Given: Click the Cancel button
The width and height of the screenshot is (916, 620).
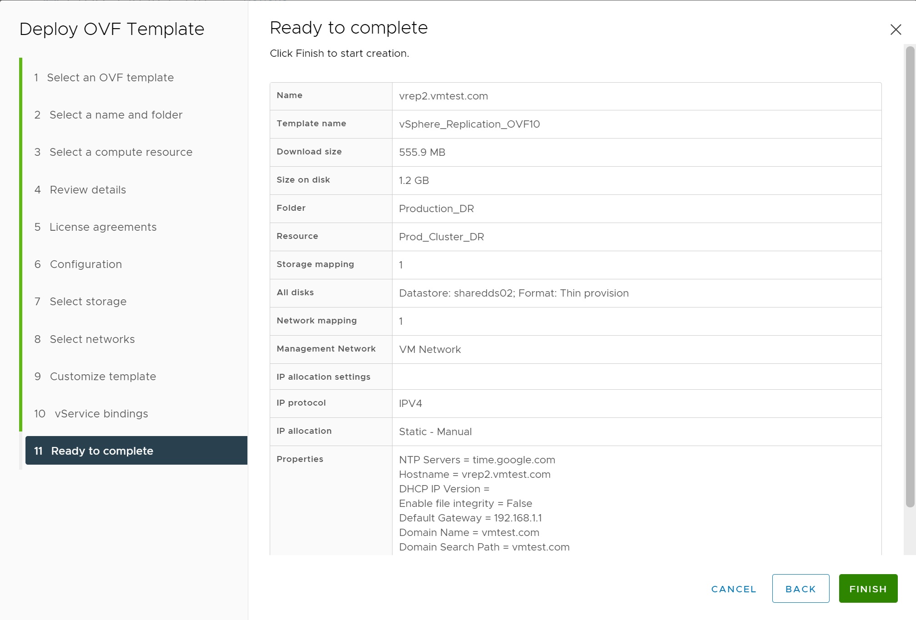Looking at the screenshot, I should tap(734, 589).
